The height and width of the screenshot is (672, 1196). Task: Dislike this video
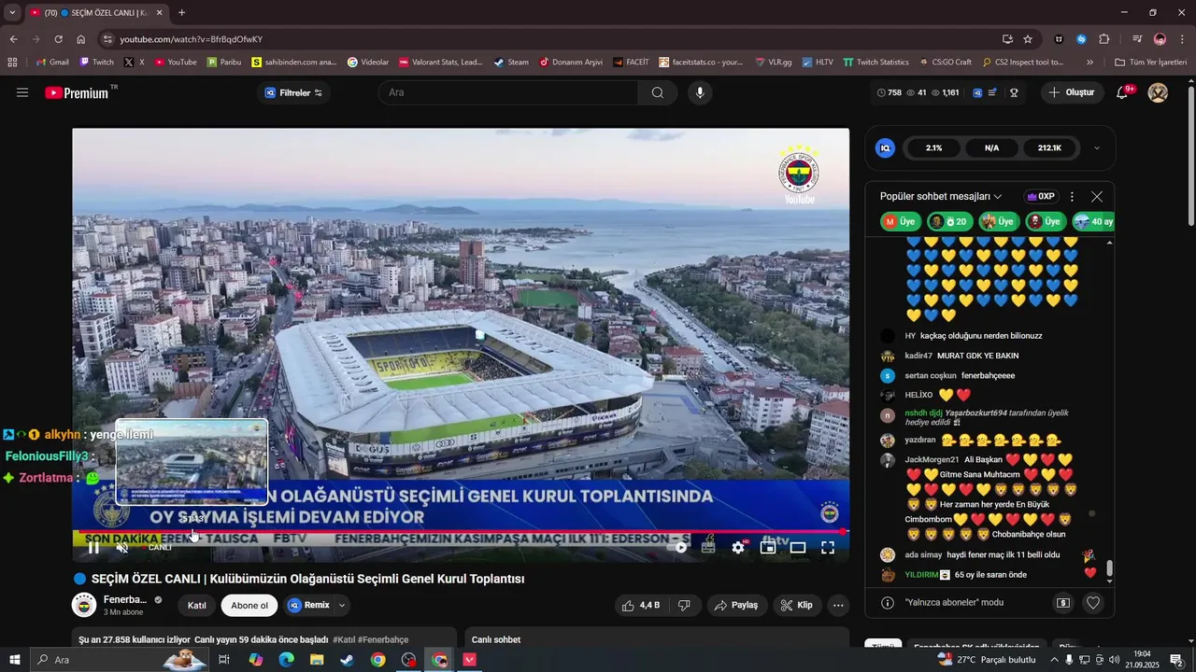[x=684, y=605]
